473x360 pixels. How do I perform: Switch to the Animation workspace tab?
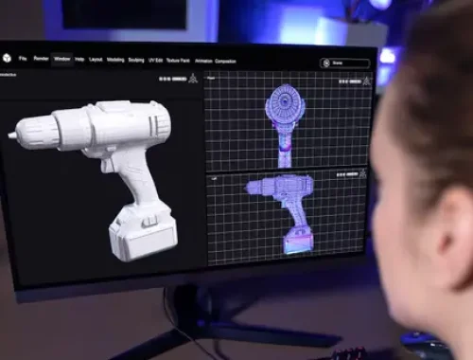203,61
